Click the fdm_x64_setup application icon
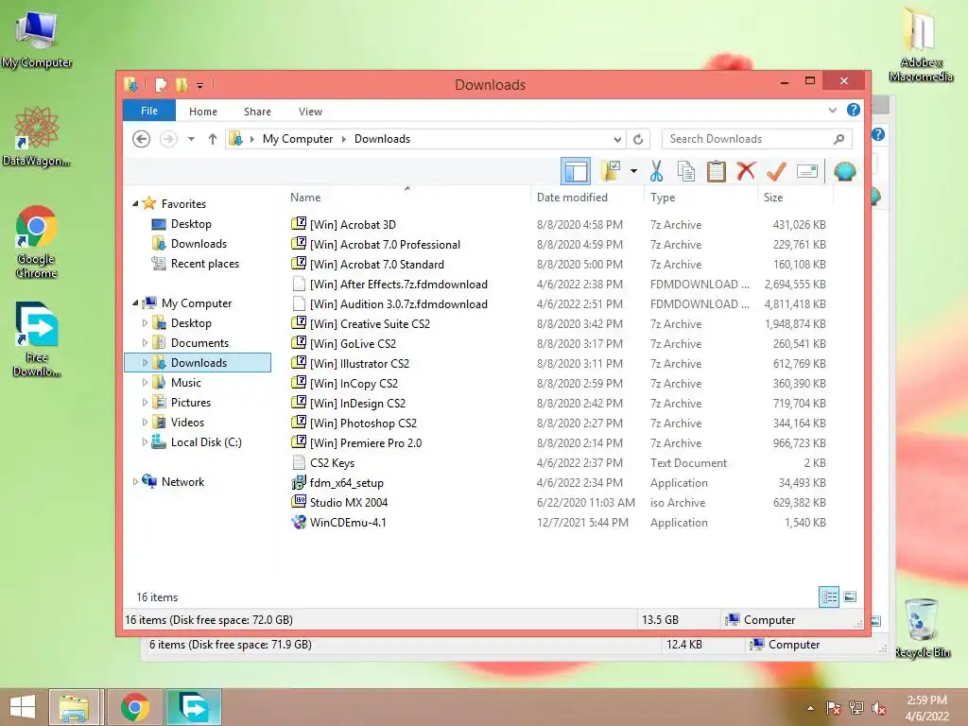 click(299, 482)
